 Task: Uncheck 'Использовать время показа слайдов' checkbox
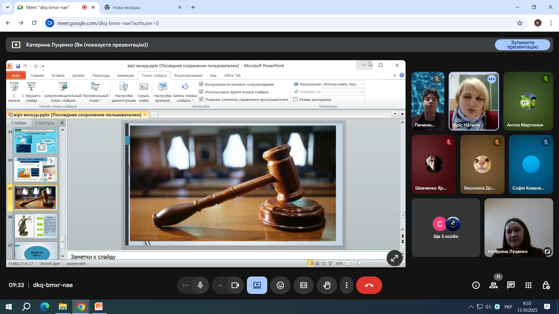[x=201, y=92]
